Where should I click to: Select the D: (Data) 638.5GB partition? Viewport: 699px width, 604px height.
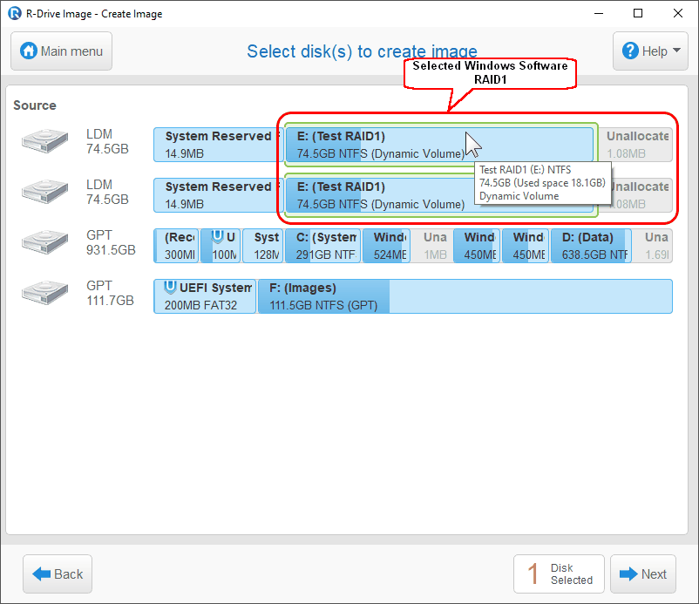pos(591,246)
